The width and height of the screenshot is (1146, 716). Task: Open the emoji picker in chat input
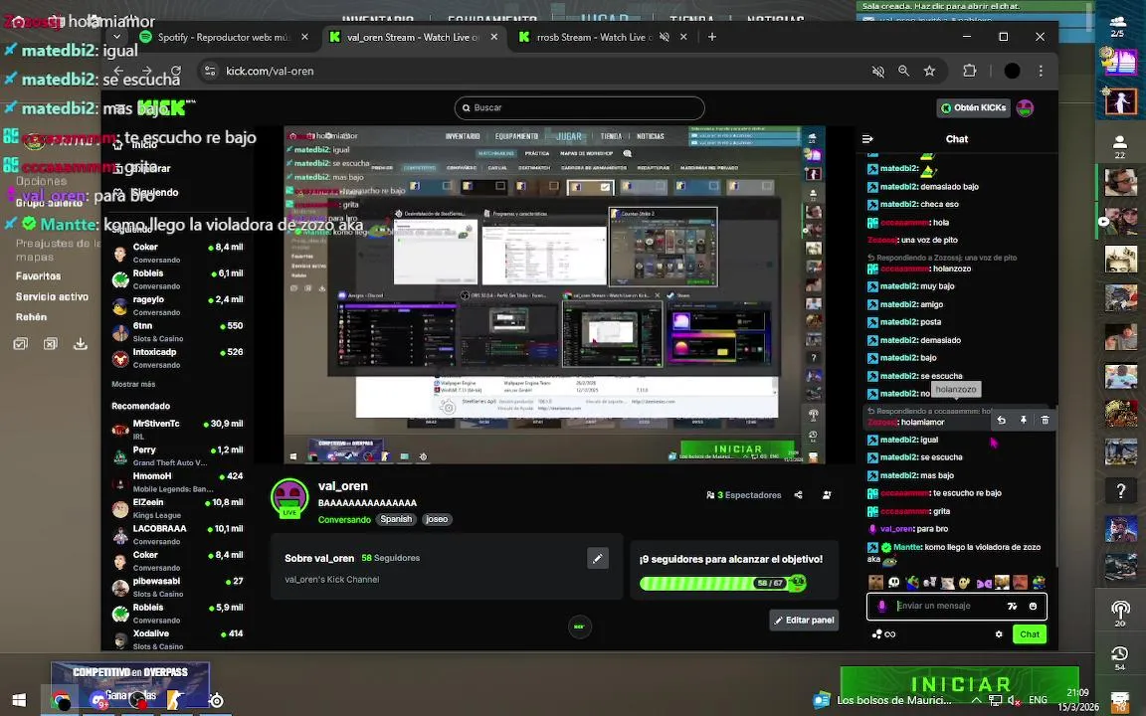pos(1032,606)
